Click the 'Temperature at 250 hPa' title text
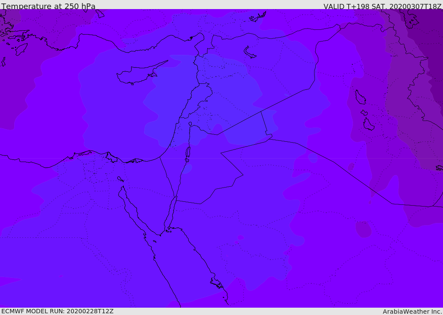This screenshot has width=443, height=315. (48, 6)
